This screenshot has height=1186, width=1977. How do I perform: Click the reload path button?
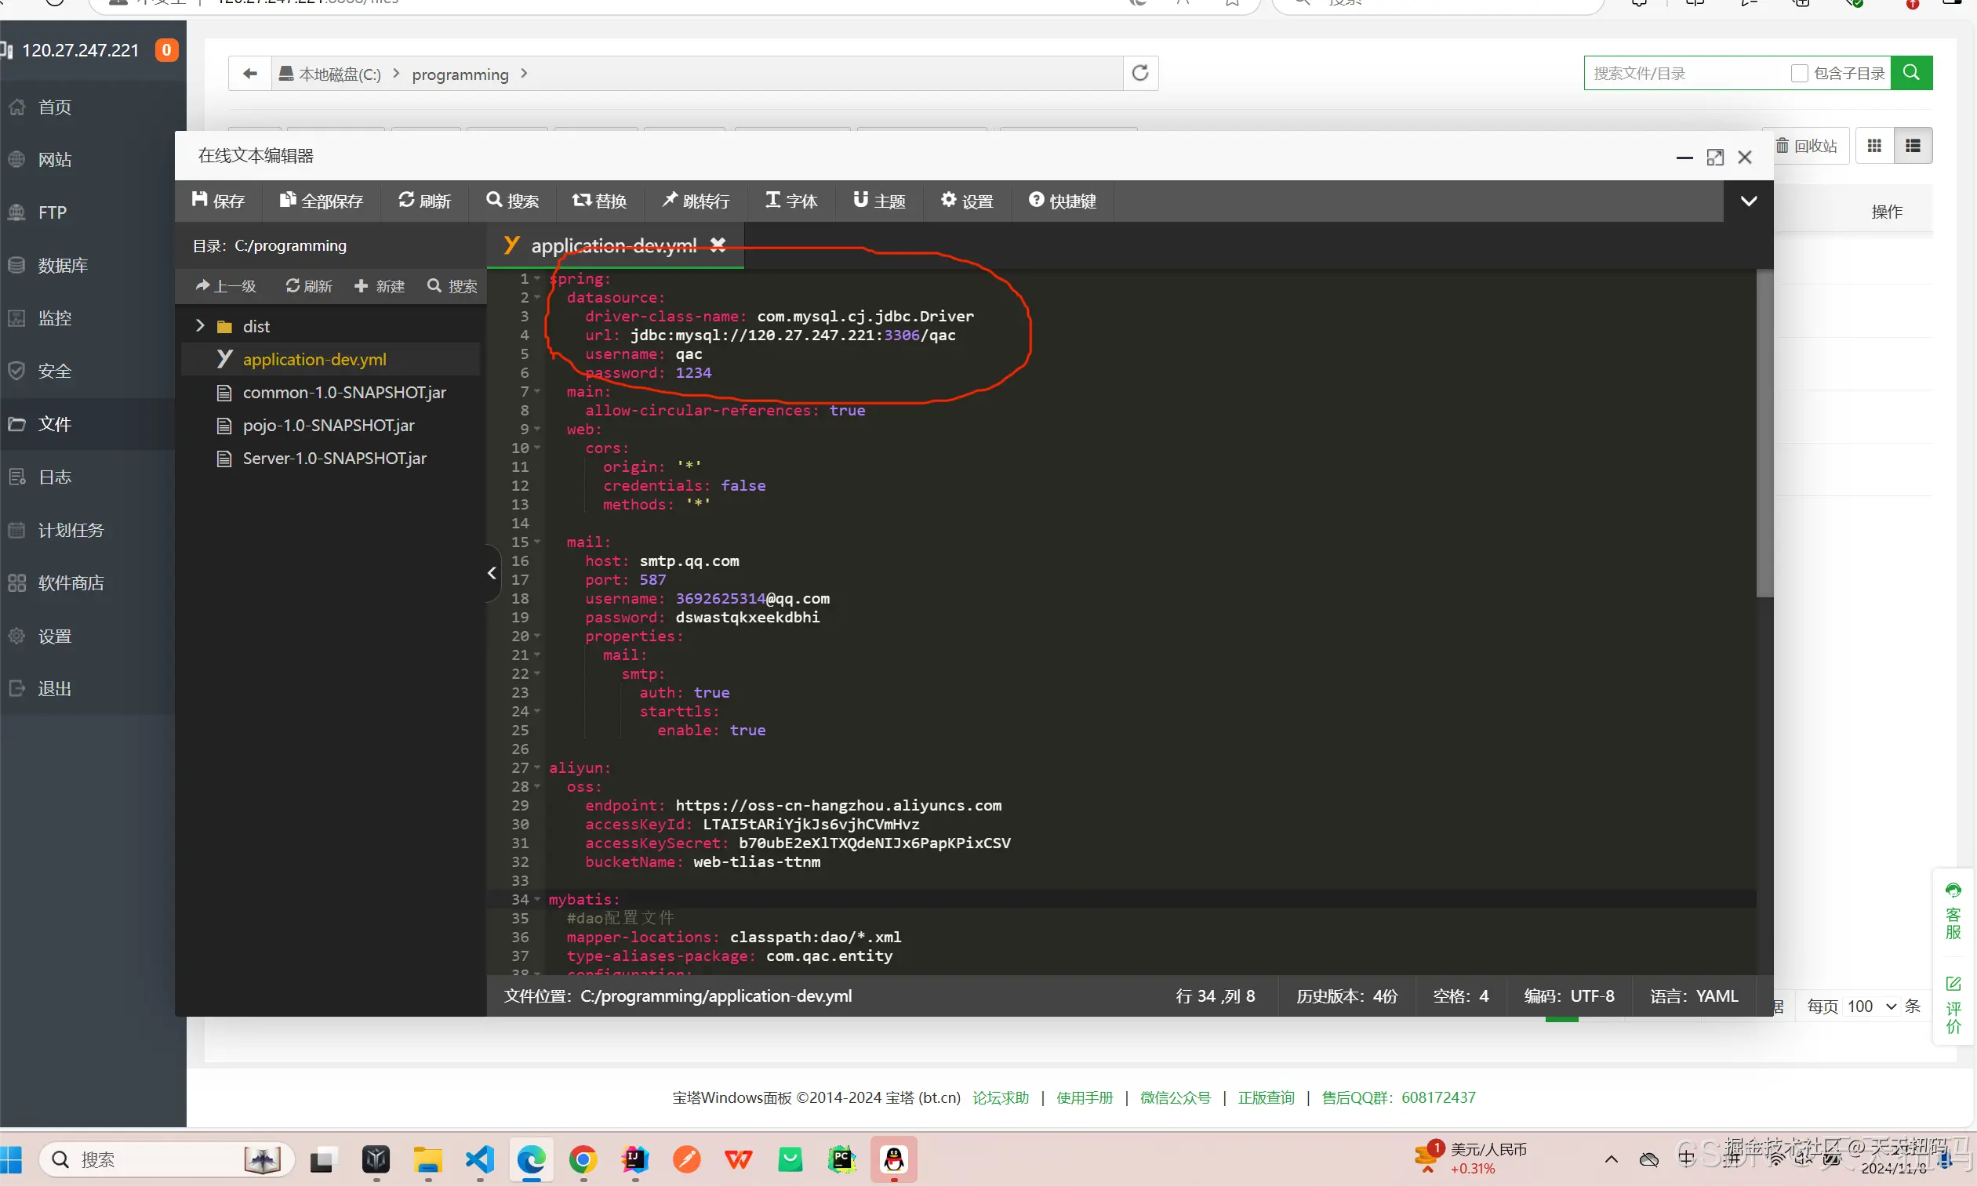click(x=1140, y=73)
